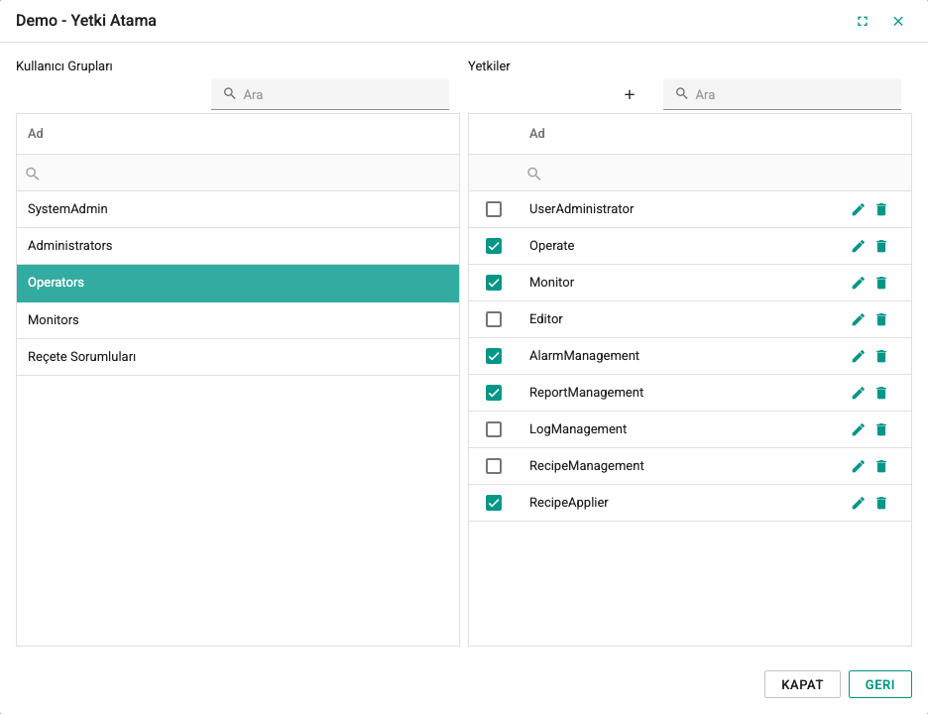Image resolution: width=928 pixels, height=714 pixels.
Task: Edit the RecipeManagement permission
Action: coord(859,466)
